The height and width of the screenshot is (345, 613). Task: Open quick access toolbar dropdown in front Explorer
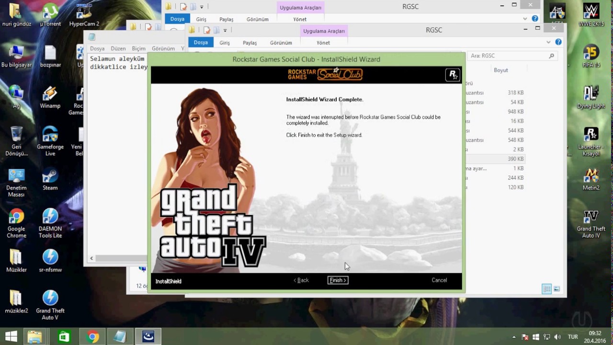[x=225, y=30]
